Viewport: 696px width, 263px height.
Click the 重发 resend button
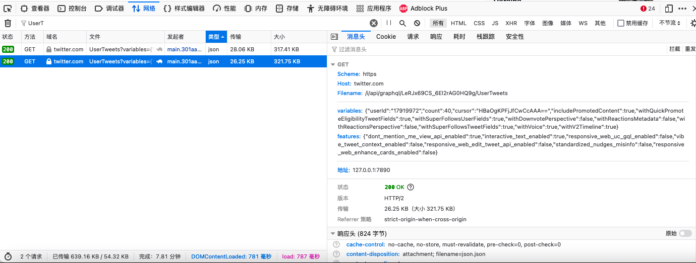(x=689, y=49)
